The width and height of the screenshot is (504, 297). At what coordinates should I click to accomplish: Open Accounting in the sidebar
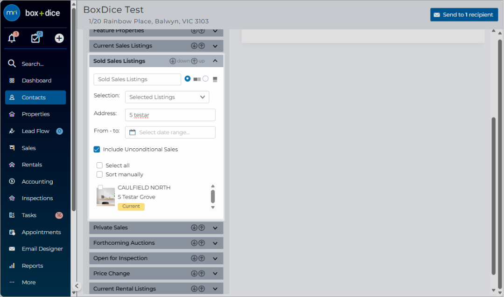(x=35, y=181)
